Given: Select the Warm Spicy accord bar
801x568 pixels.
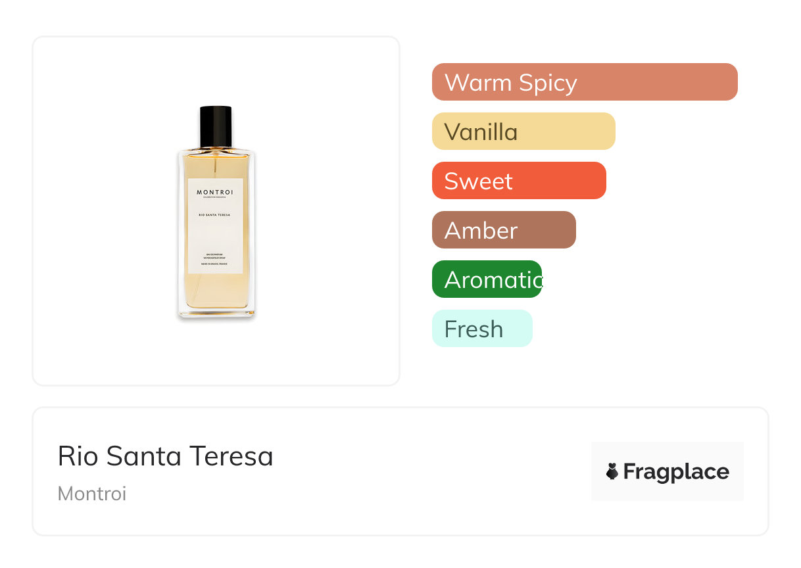Looking at the screenshot, I should pos(584,82).
